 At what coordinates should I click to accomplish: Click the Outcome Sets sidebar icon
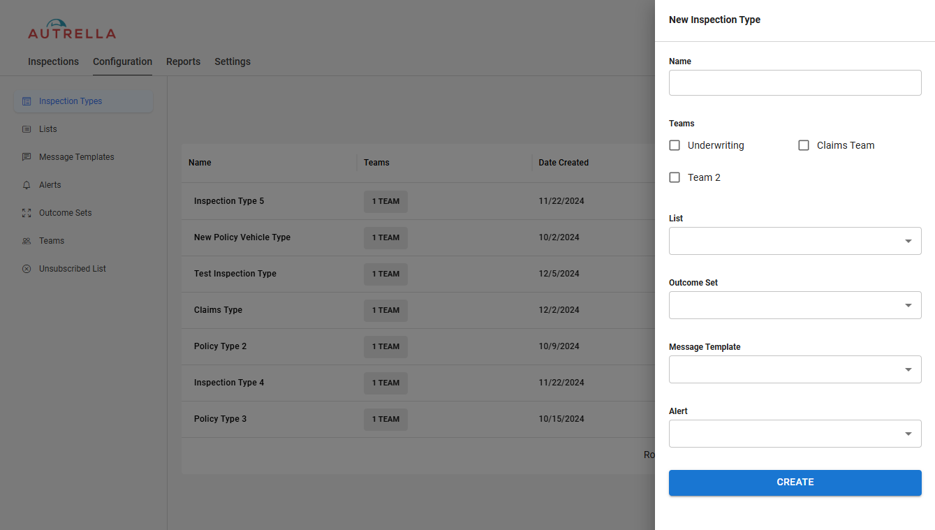pos(27,213)
